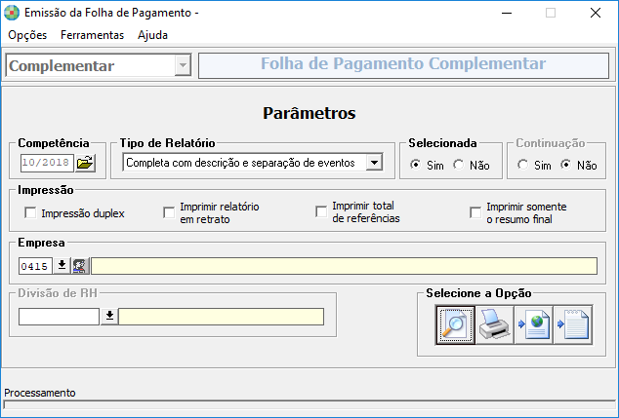Click the Divisão de RH description field
Screen dimensions: 619x418
tap(222, 317)
